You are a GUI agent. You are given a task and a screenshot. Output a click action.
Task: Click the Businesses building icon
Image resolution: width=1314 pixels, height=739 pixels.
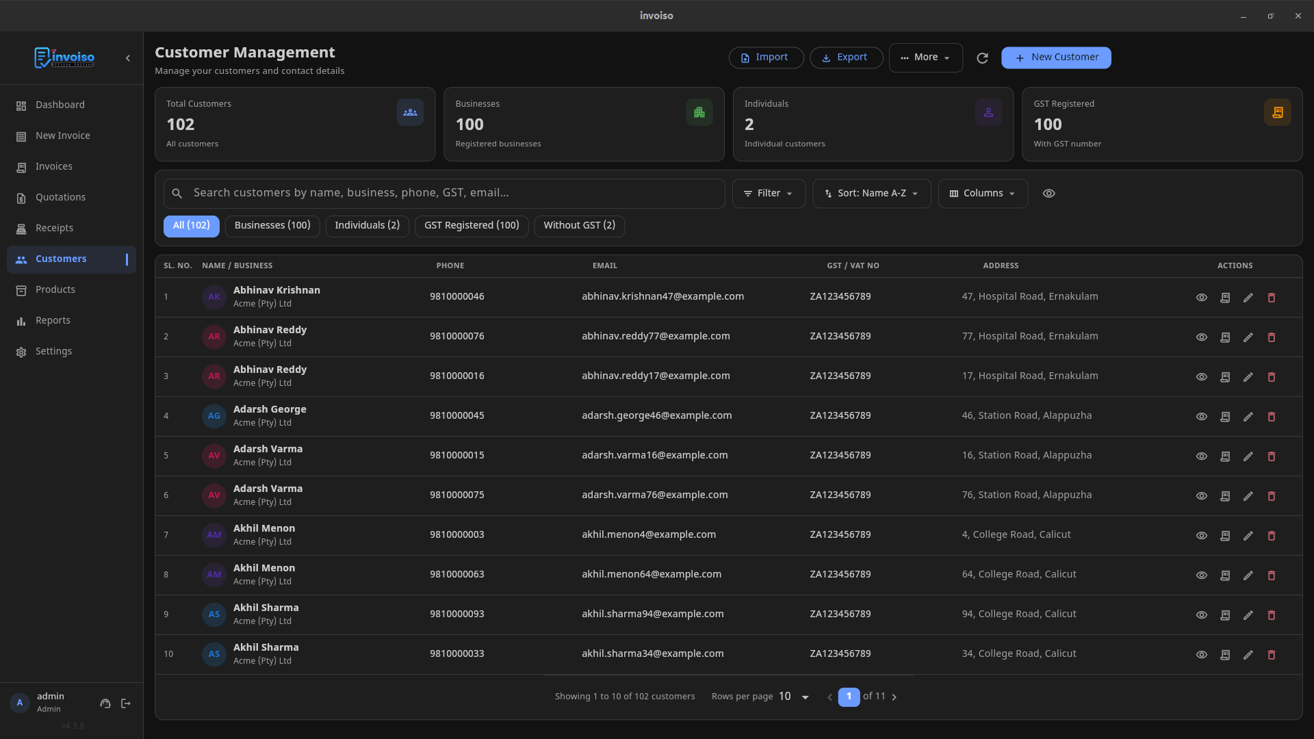[699, 112]
